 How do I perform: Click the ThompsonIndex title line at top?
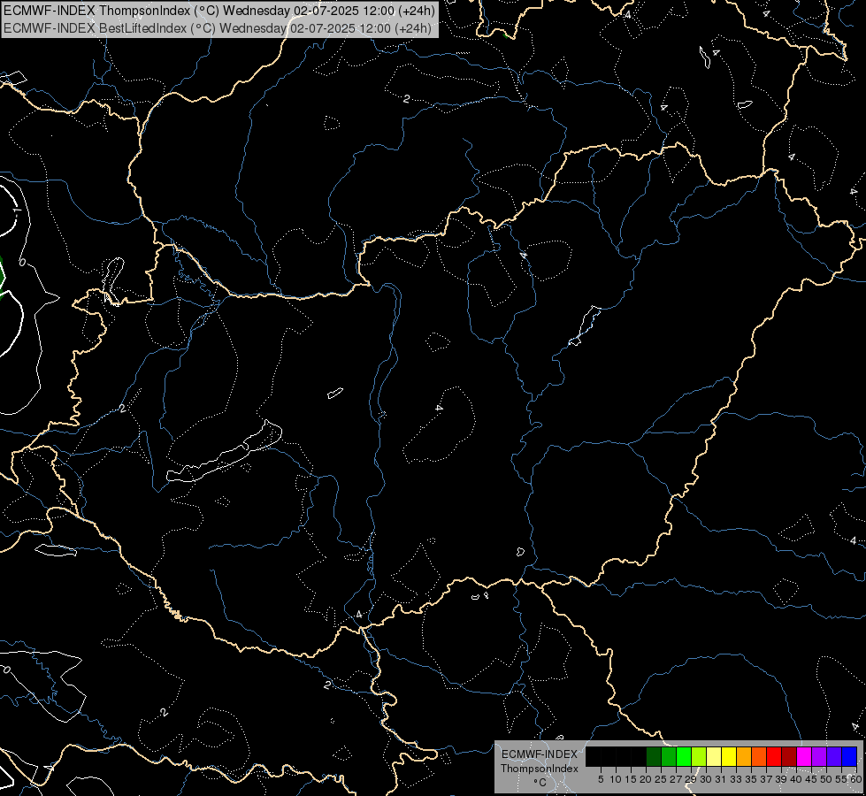point(219,11)
